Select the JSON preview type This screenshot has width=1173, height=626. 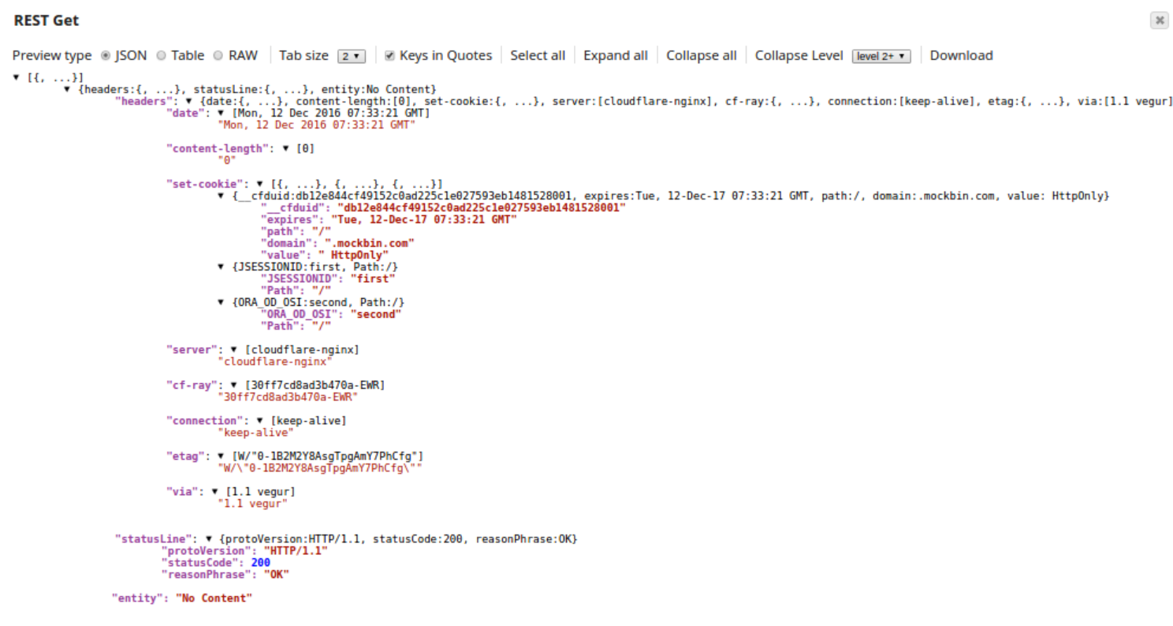pos(106,55)
